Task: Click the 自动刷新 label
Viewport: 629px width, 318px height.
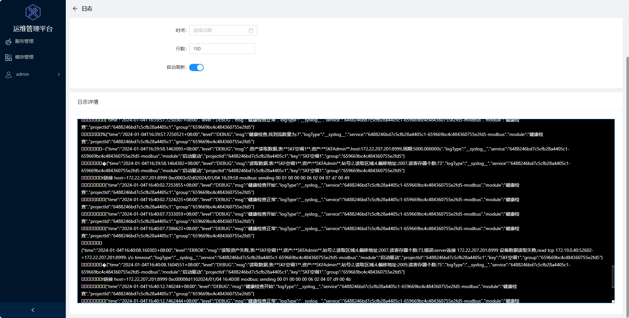Action: pyautogui.click(x=177, y=67)
